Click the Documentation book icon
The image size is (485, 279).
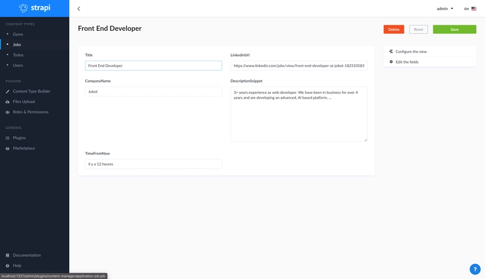click(7, 255)
